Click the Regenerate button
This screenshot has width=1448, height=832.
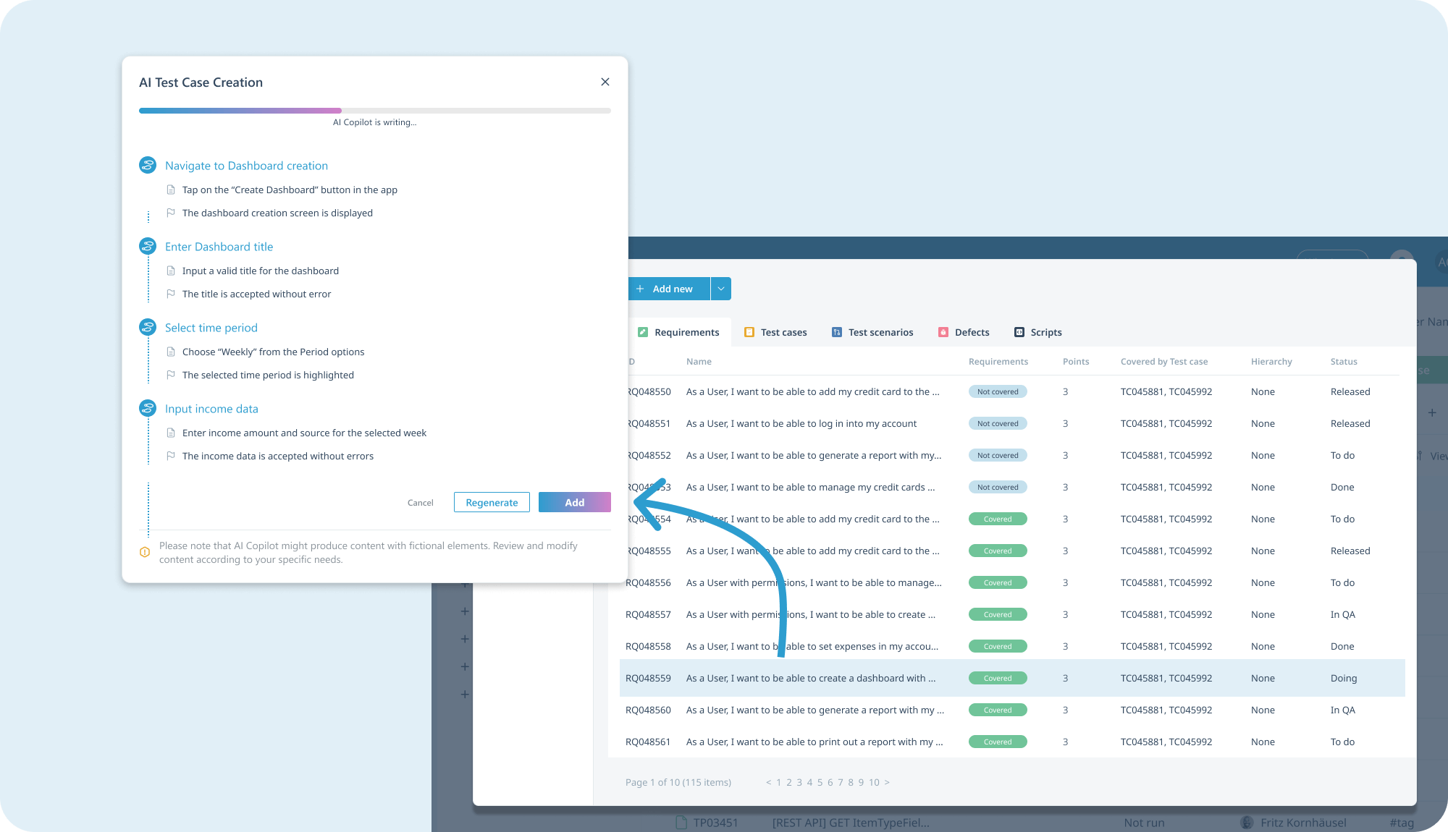coord(492,502)
